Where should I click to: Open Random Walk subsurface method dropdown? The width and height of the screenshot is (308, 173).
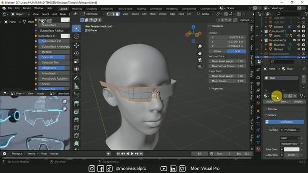pyautogui.click(x=290, y=144)
